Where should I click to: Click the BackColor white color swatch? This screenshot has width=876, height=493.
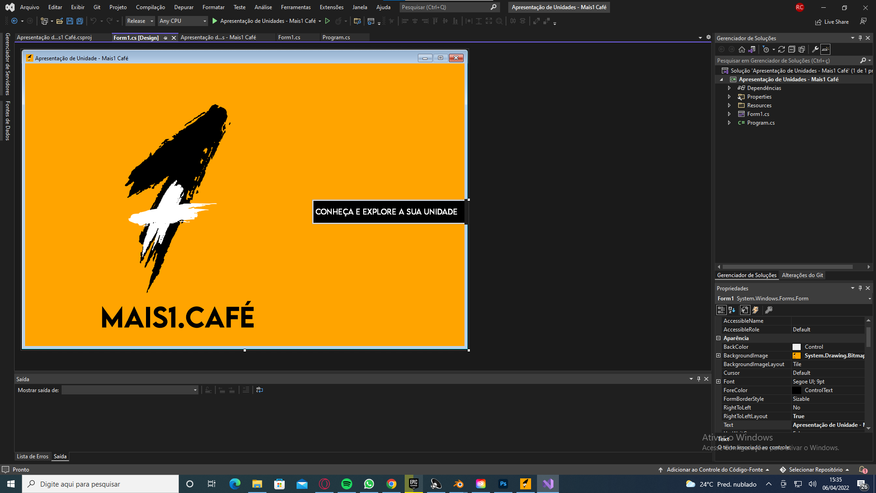coord(797,347)
